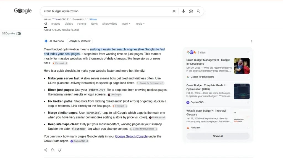Click the robots.txt code text
This screenshot has height=163, width=283.
tap(97, 90)
